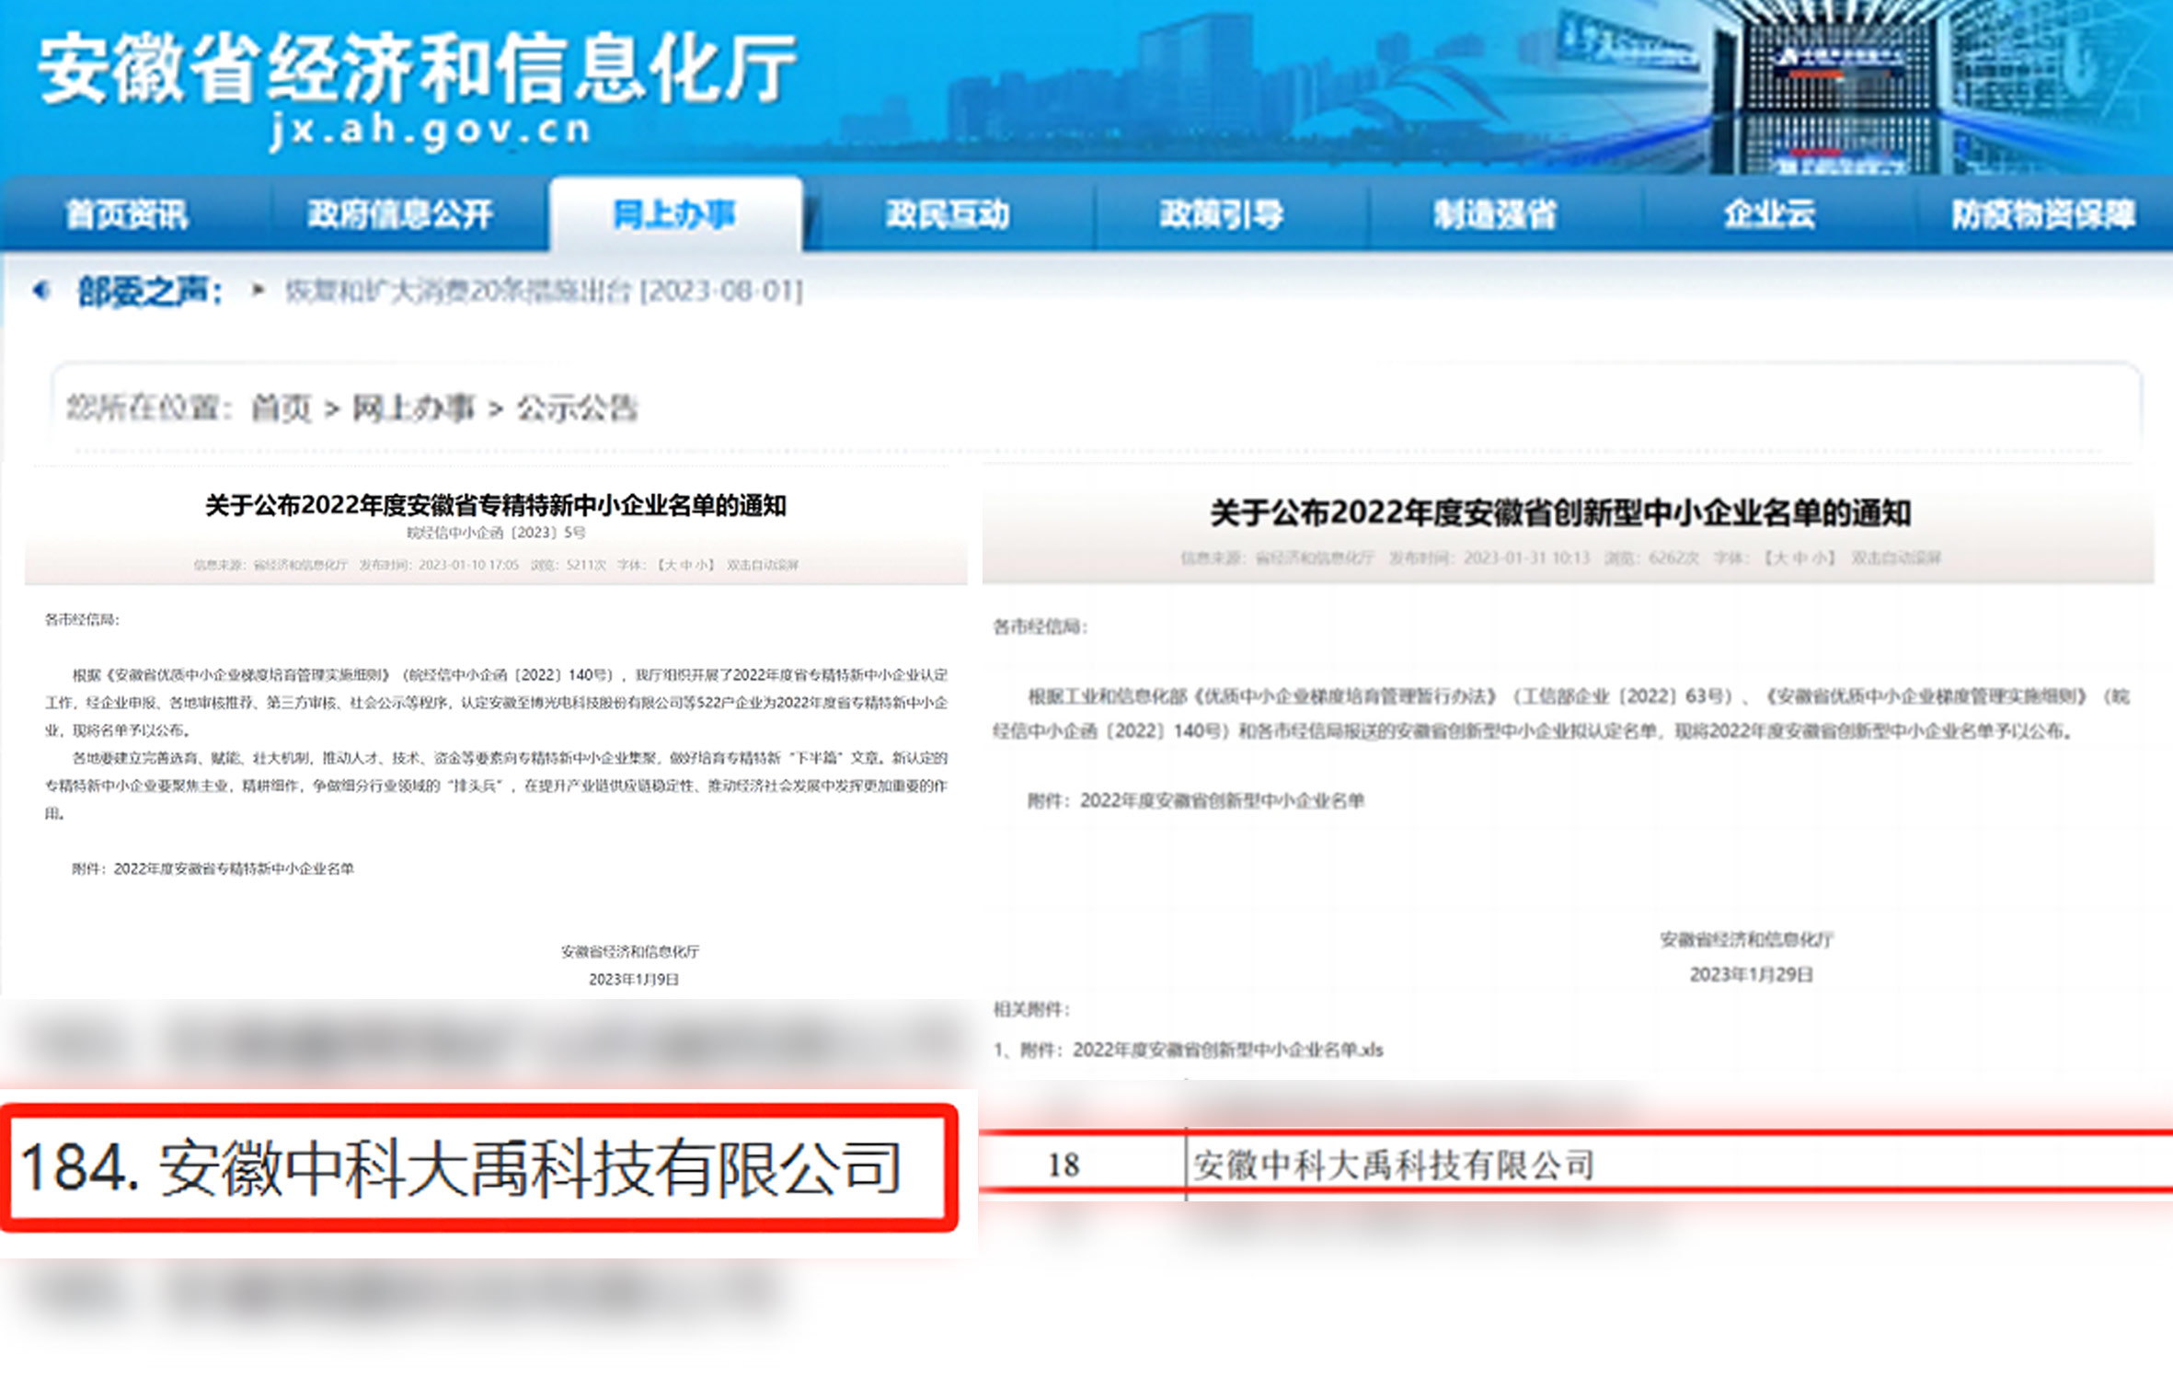Image resolution: width=2173 pixels, height=1378 pixels.
Task: Click the small triangle before the ticker headline
Action: click(259, 291)
